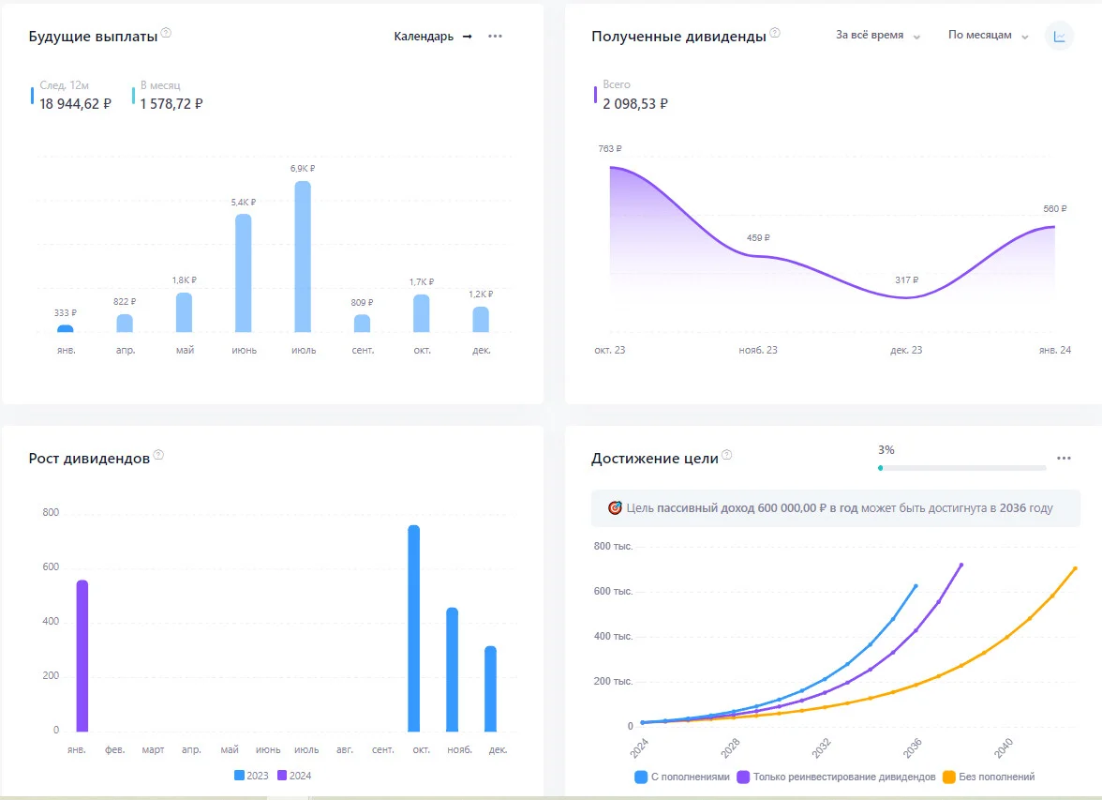Expand the За всё время period dropdown
The width and height of the screenshot is (1102, 800).
(x=878, y=36)
